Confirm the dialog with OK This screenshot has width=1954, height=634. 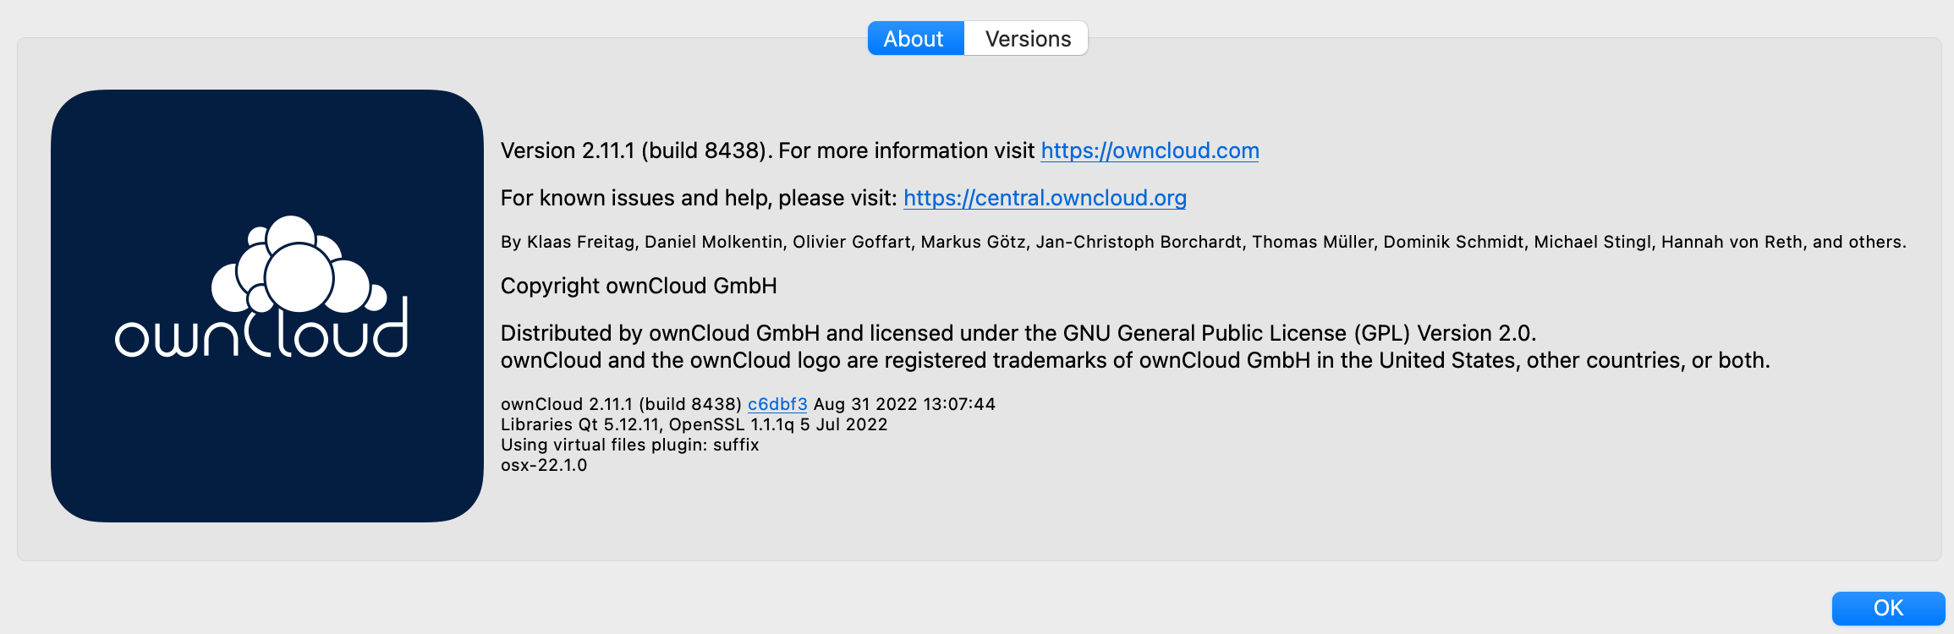[x=1888, y=607]
